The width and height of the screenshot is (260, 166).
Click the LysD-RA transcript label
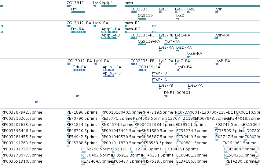(184, 47)
